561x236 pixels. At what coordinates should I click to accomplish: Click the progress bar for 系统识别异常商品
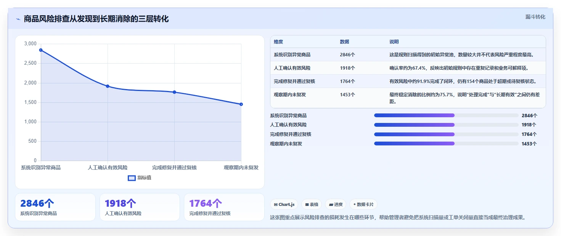click(446, 115)
